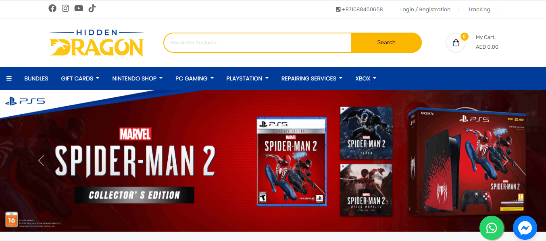Open the TikTok social icon
The height and width of the screenshot is (241, 546).
[x=92, y=8]
